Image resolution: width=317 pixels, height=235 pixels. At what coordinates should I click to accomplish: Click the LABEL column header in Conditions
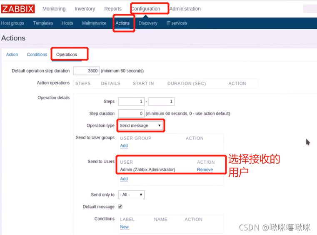[x=127, y=220]
